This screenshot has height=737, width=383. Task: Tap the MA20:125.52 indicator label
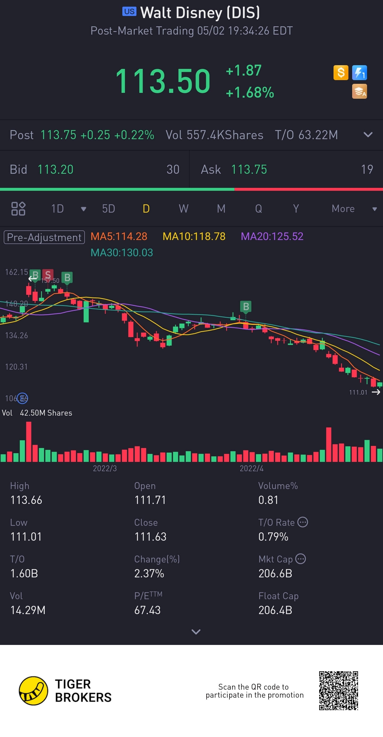(x=272, y=236)
